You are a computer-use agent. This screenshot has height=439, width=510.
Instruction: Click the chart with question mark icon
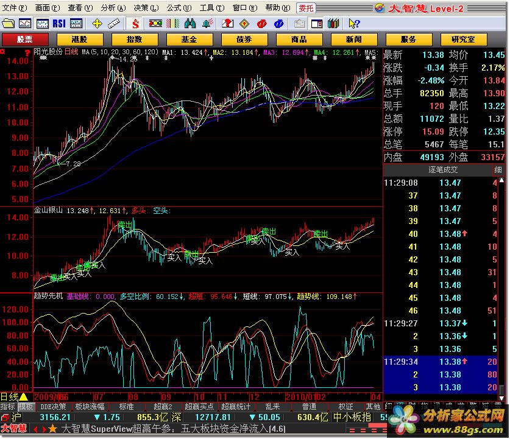coord(227,23)
